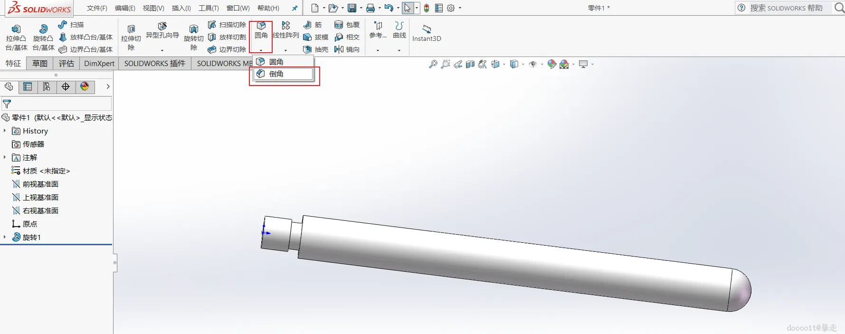Click the 旋转切除 revolved cut tool
845x334 pixels.
193,38
